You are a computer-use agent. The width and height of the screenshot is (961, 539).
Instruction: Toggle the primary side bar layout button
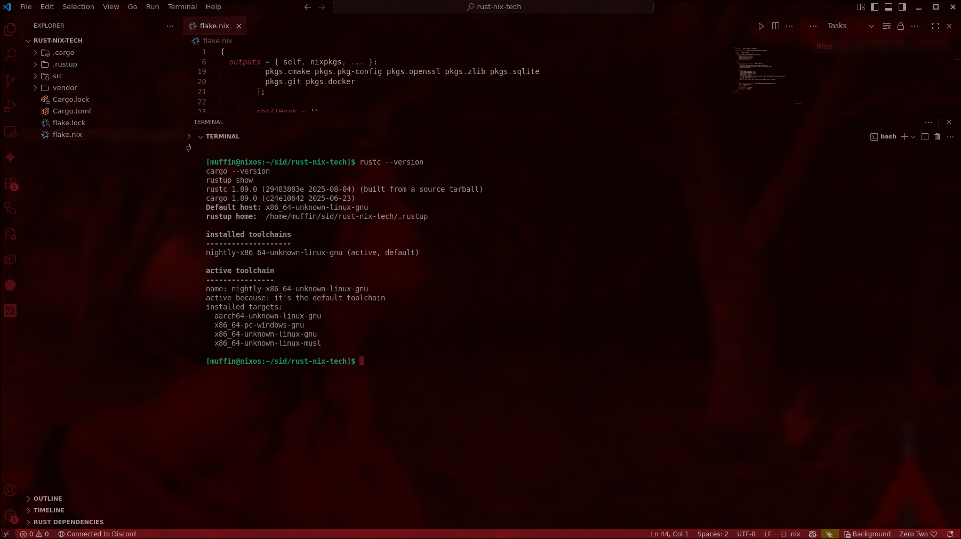[x=875, y=7]
